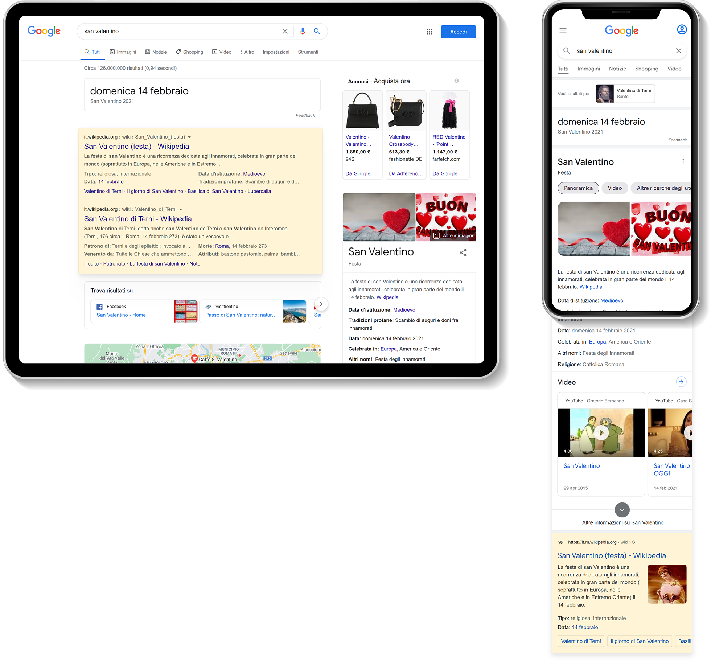Viewport: 711px width, 665px height.
Task: Select the phone Immagini tab
Action: tap(588, 69)
